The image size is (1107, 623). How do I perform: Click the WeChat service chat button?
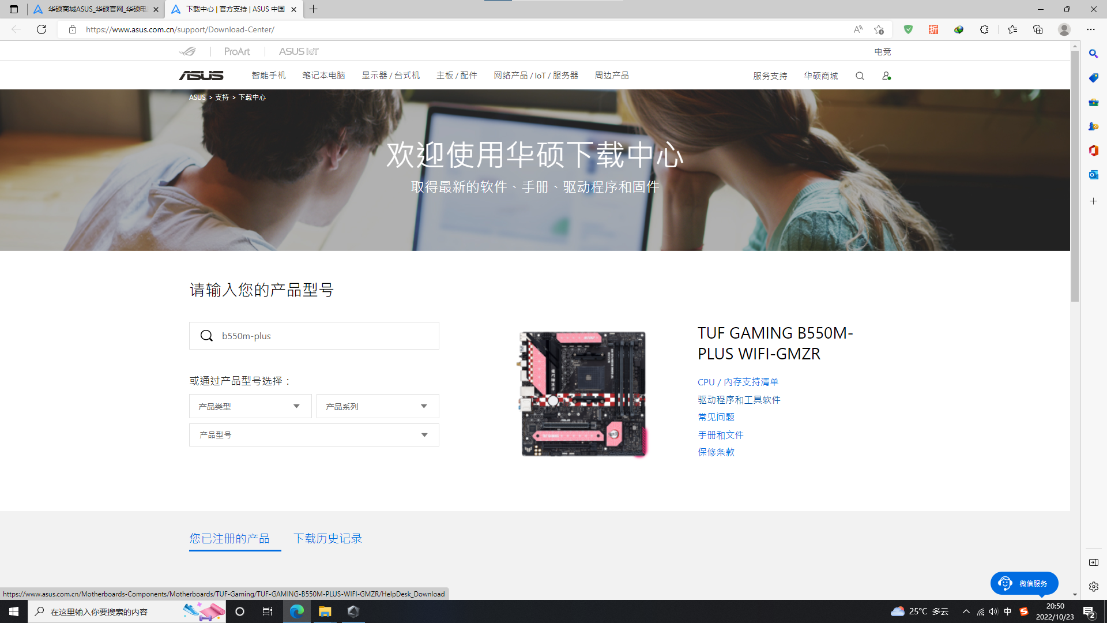pos(1024,583)
